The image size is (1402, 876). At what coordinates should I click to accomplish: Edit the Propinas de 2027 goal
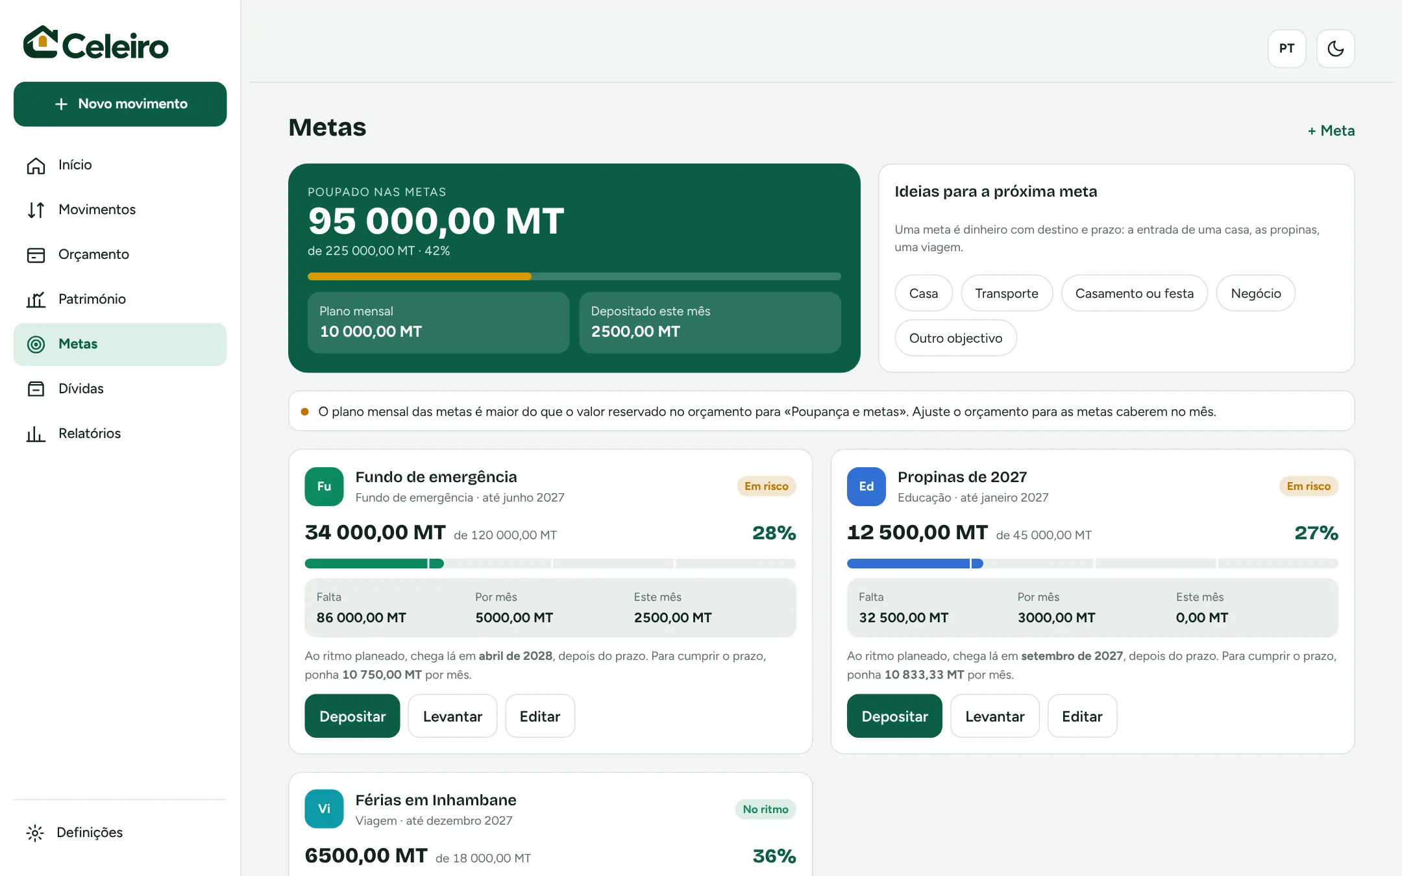pyautogui.click(x=1082, y=716)
